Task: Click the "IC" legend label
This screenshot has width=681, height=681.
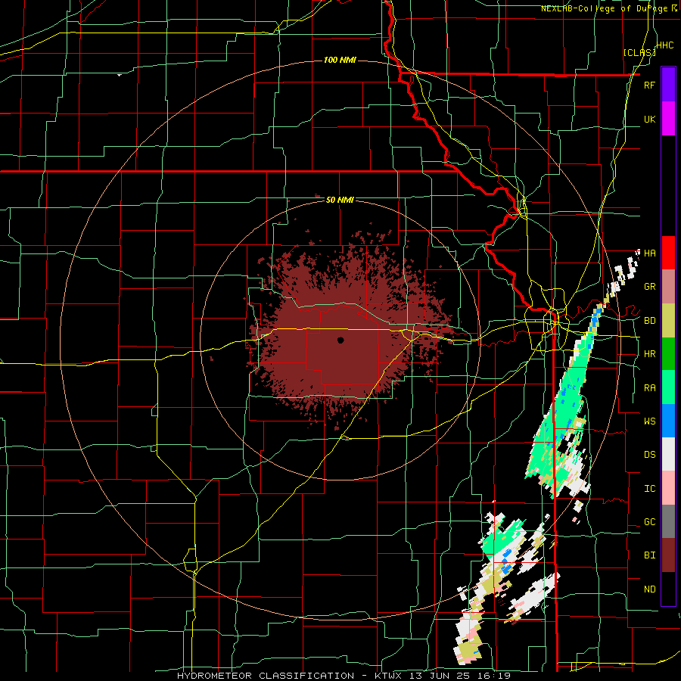Action: (x=649, y=489)
